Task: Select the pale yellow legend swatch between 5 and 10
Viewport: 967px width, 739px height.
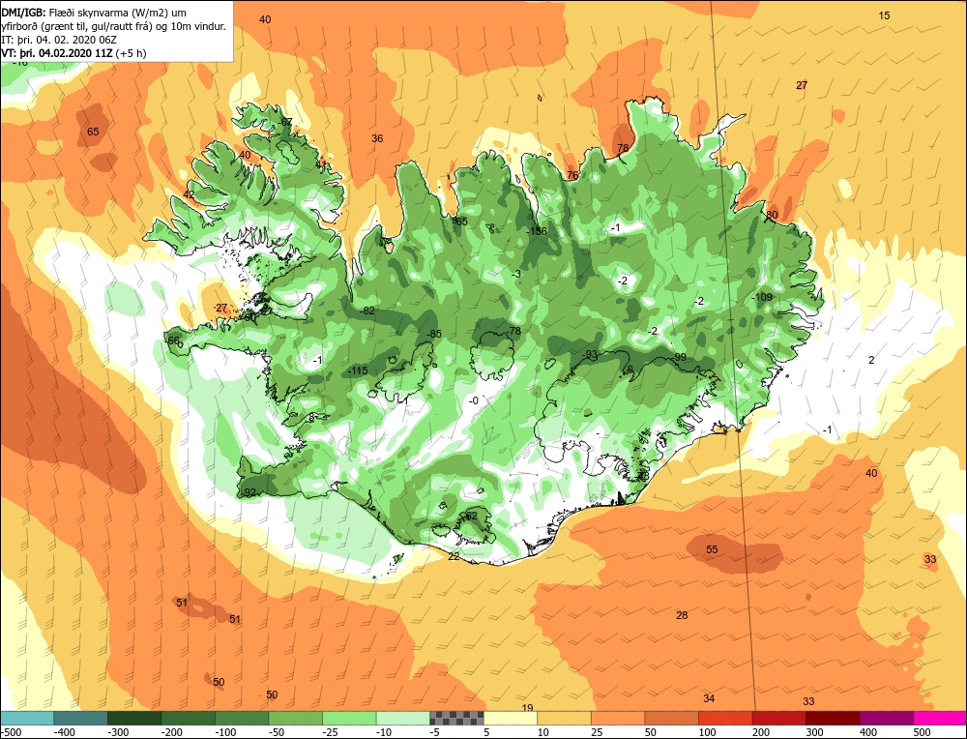Action: click(511, 718)
